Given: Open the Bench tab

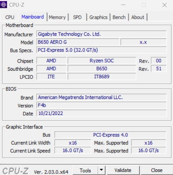Looking at the screenshot, I should 119,17.
